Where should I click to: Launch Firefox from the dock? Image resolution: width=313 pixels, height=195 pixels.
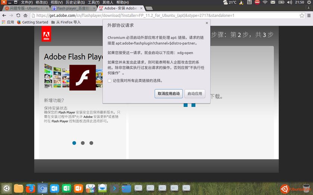[31, 188]
